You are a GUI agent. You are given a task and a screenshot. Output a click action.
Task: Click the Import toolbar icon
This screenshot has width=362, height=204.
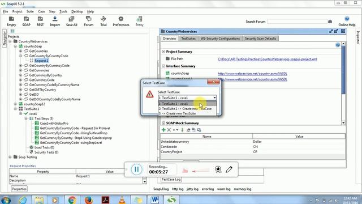pos(55,22)
